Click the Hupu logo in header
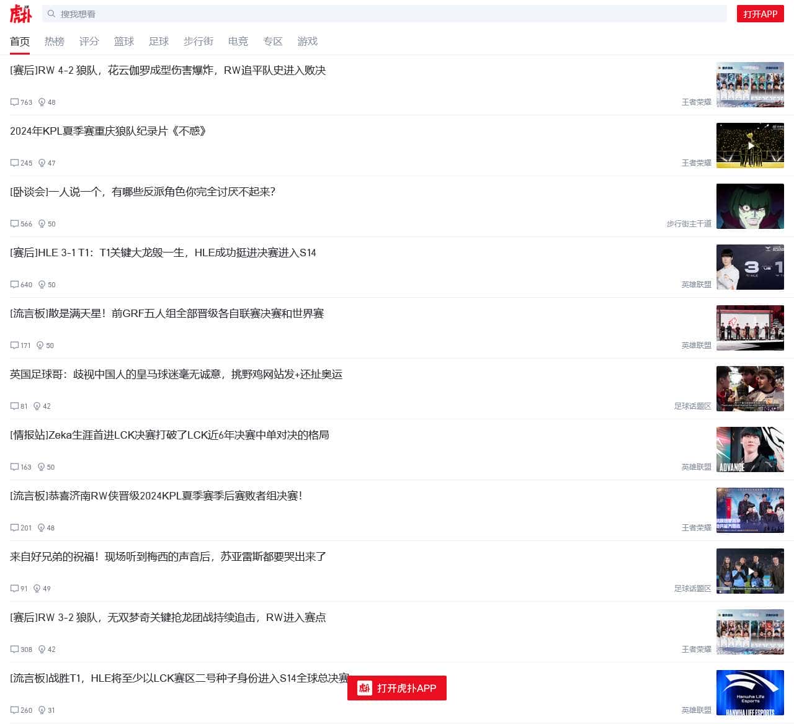 (x=20, y=14)
